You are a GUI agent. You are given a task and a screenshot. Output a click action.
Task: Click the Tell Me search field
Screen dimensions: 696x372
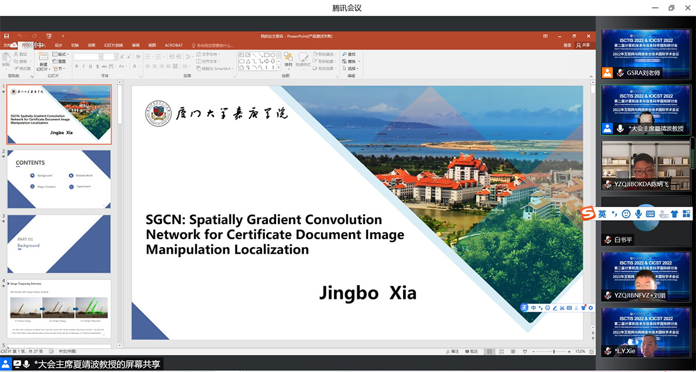[x=212, y=45]
